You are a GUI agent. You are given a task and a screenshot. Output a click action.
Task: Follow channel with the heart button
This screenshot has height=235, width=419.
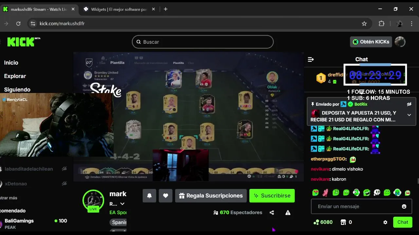(166, 196)
